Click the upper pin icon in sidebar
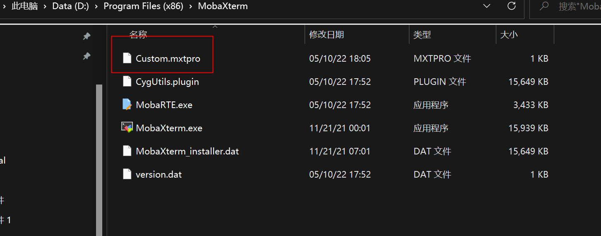The width and height of the screenshot is (601, 236). pos(87,36)
